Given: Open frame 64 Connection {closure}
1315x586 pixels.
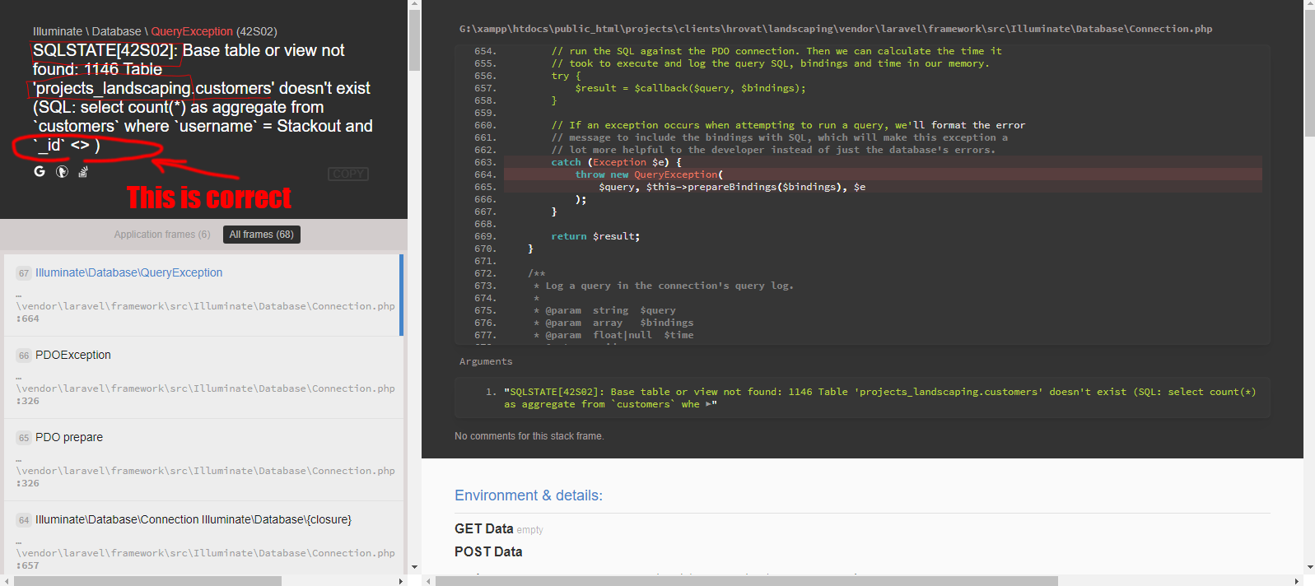Looking at the screenshot, I should click(202, 538).
